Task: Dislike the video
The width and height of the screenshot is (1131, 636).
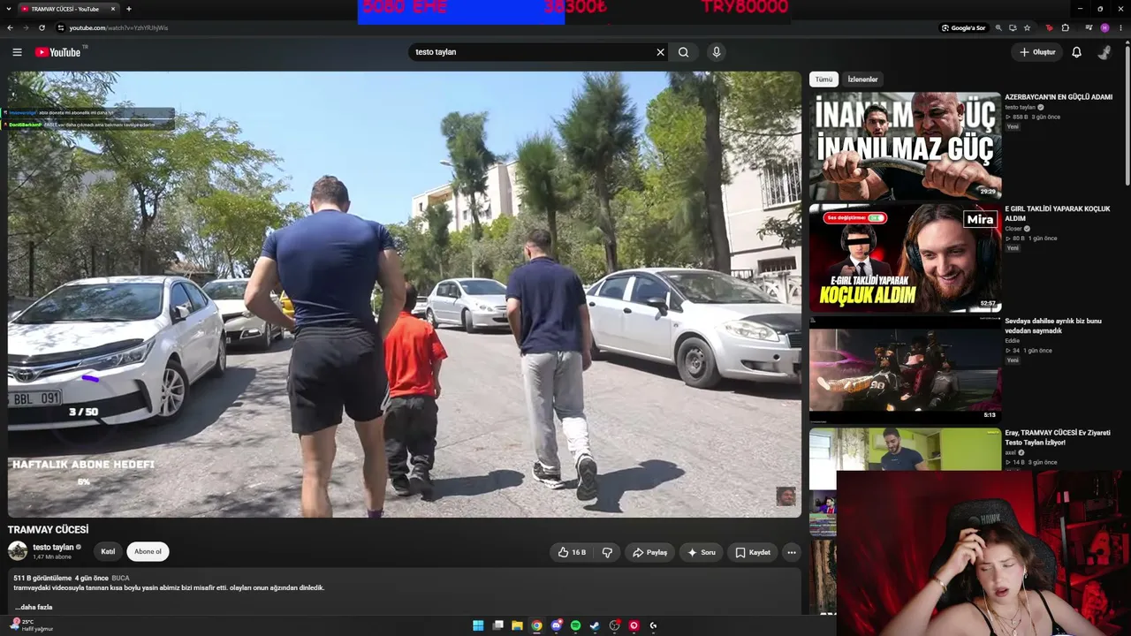Action: pyautogui.click(x=607, y=552)
